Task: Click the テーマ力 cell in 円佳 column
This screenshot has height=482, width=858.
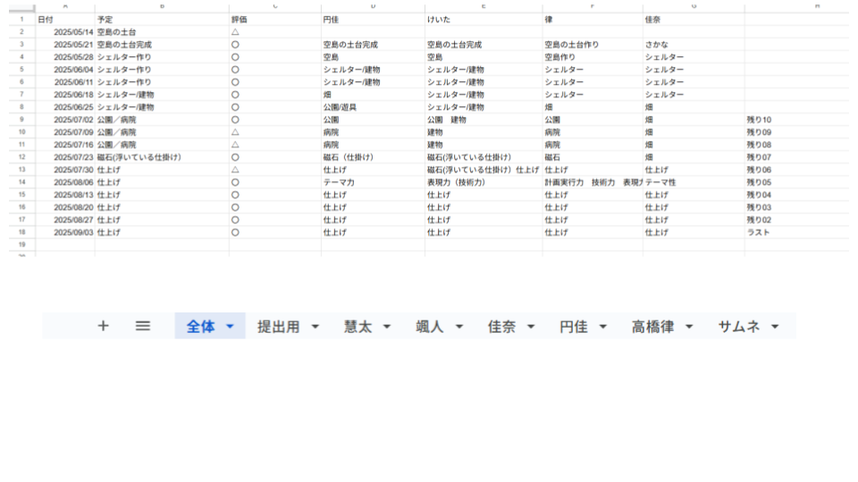Action: point(339,182)
